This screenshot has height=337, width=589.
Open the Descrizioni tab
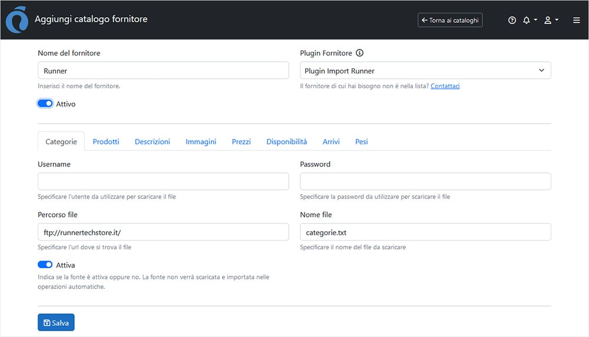click(152, 141)
